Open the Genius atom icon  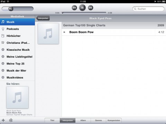(x=11, y=120)
